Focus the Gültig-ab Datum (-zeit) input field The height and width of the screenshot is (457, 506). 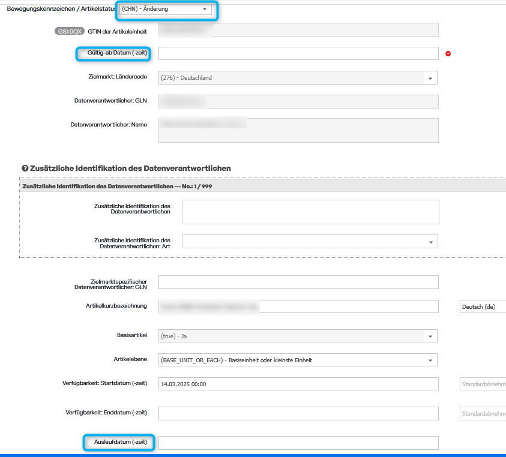298,53
